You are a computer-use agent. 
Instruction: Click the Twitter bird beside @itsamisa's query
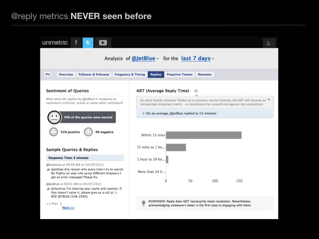(48, 170)
